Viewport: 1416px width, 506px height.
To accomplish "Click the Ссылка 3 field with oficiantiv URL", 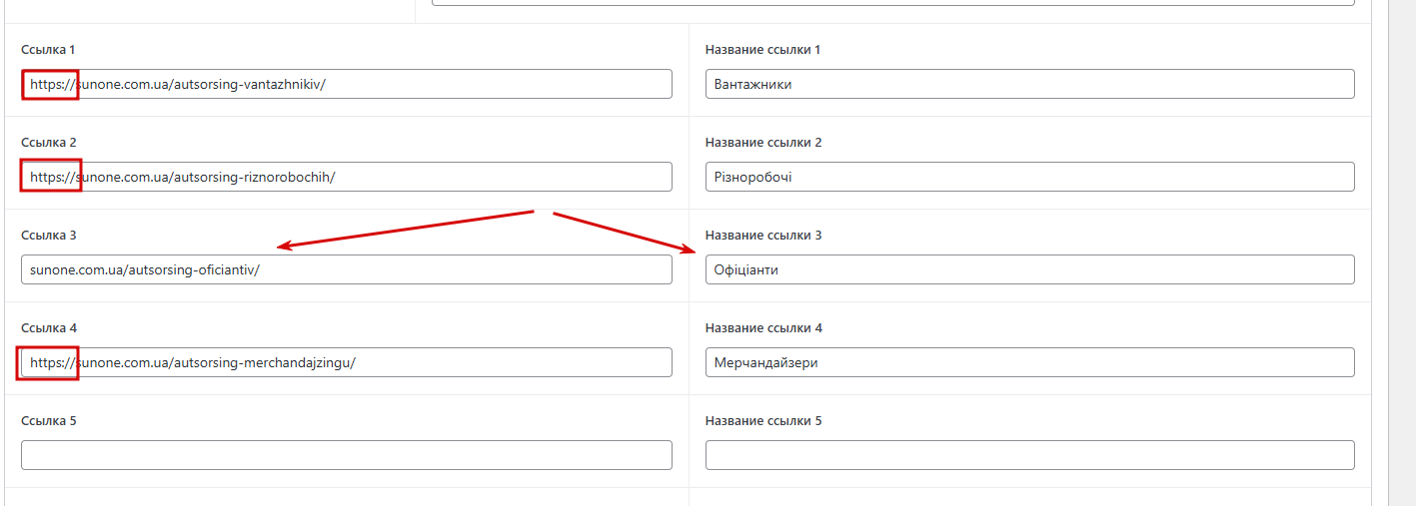I will (x=347, y=269).
